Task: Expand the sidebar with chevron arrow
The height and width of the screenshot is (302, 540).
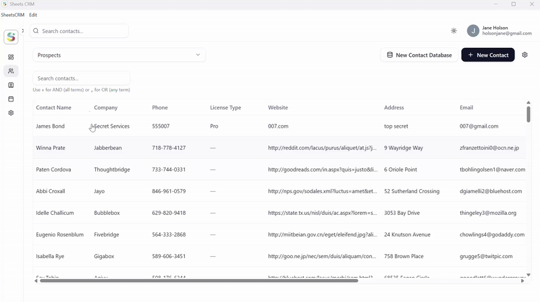Action: coord(23,30)
